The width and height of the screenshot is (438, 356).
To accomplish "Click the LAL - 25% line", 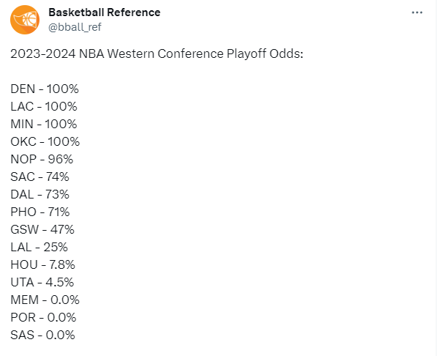I will (39, 247).
